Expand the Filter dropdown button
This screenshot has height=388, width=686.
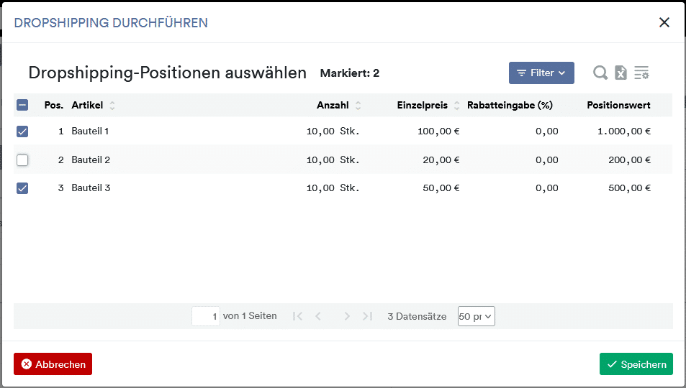tap(541, 73)
